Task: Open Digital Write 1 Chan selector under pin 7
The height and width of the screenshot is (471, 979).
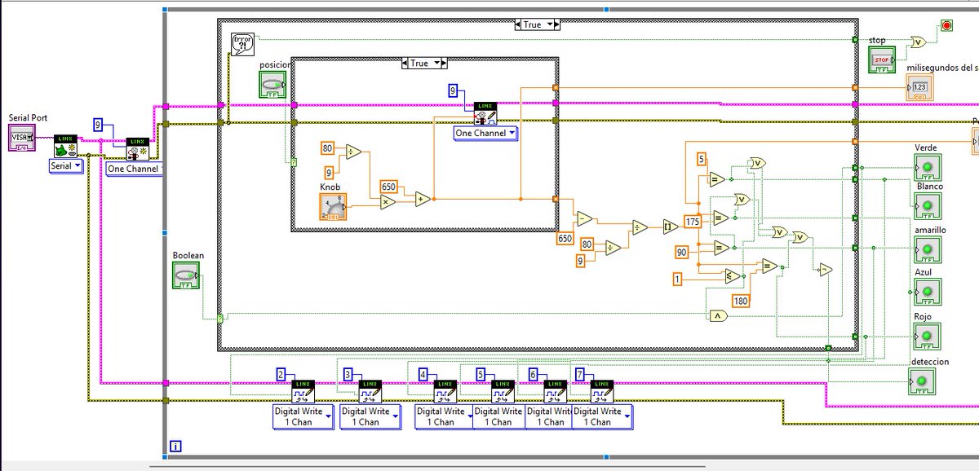Action: 602,416
